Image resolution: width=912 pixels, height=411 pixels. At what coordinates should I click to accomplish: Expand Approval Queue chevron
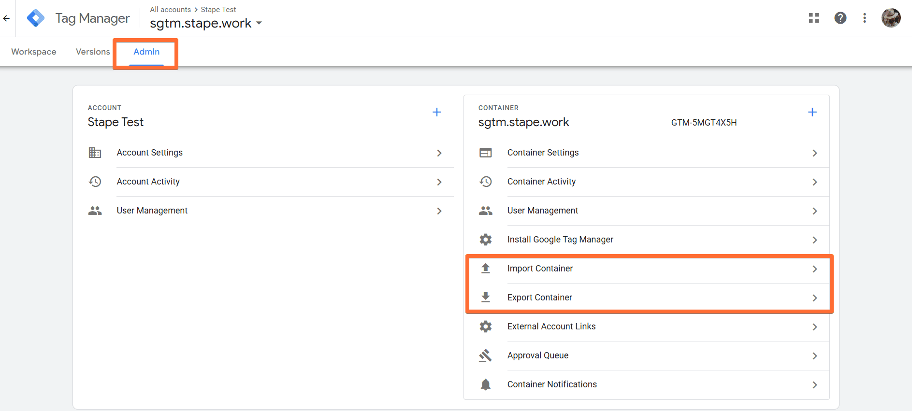[815, 356]
